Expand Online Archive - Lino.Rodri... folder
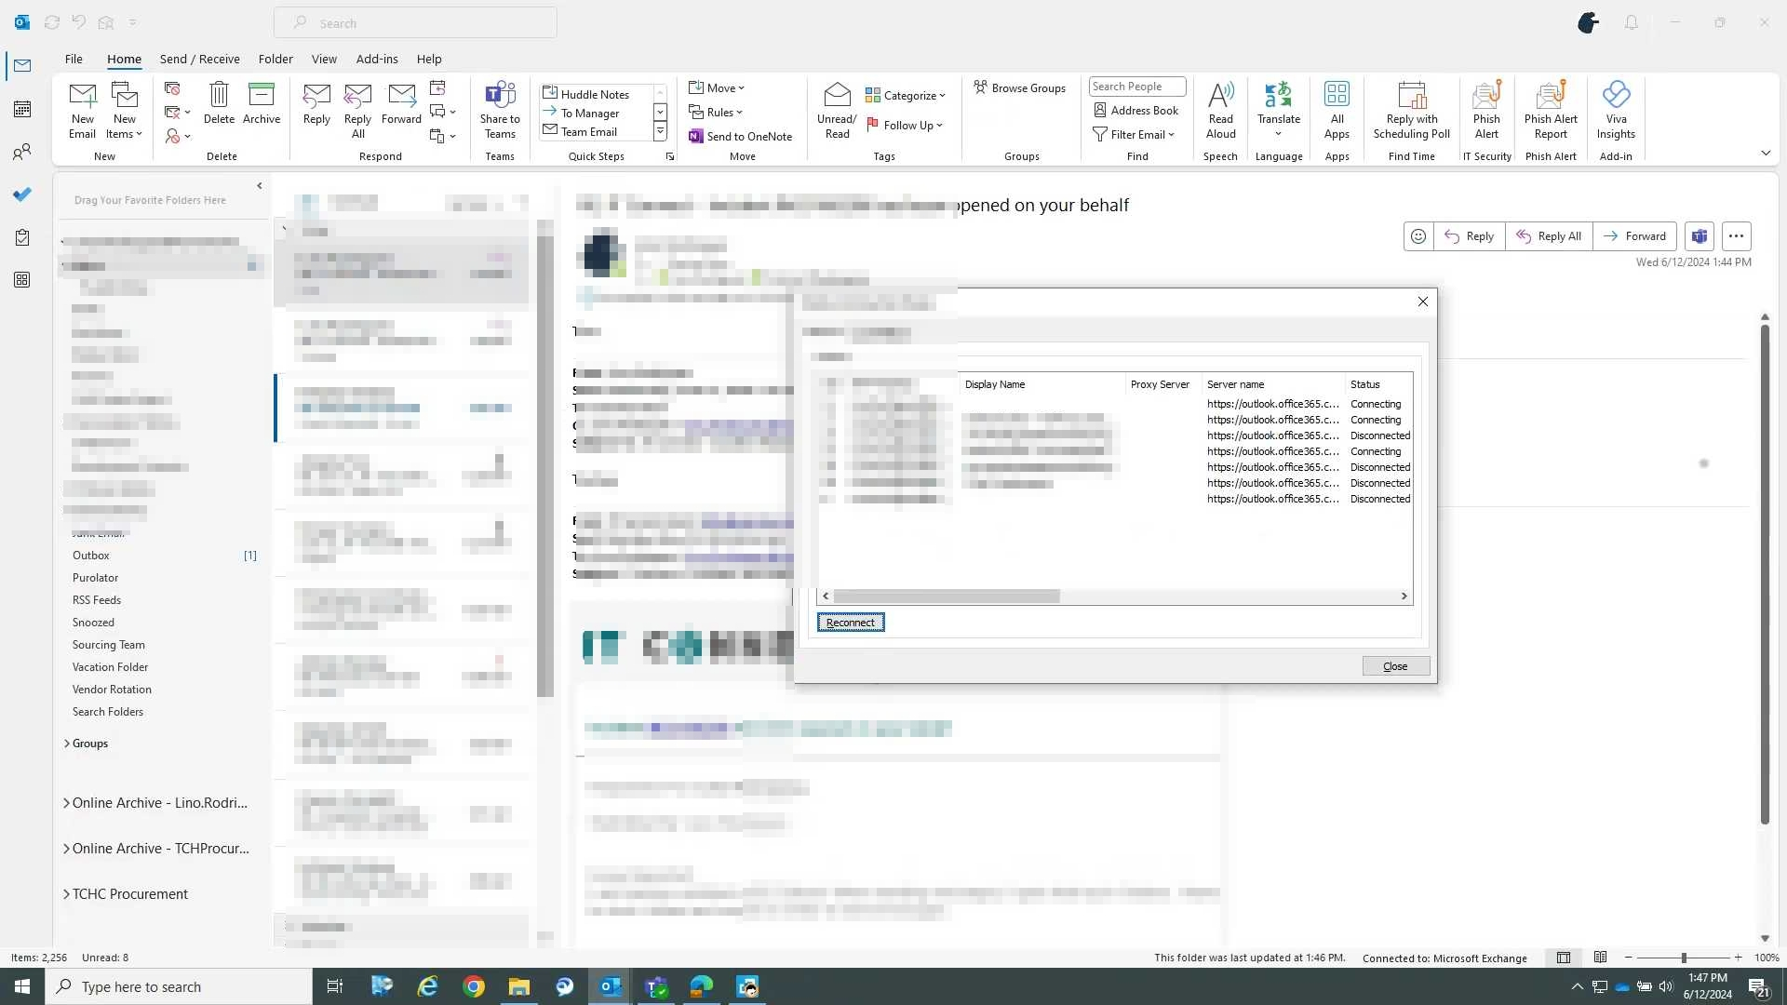Screen dimensions: 1787x1005 [x=67, y=803]
